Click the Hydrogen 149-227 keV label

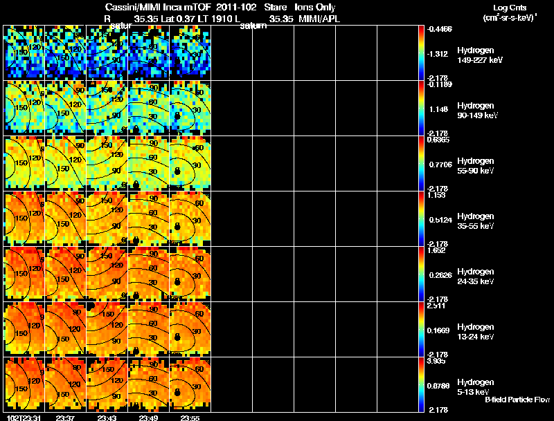(480, 55)
